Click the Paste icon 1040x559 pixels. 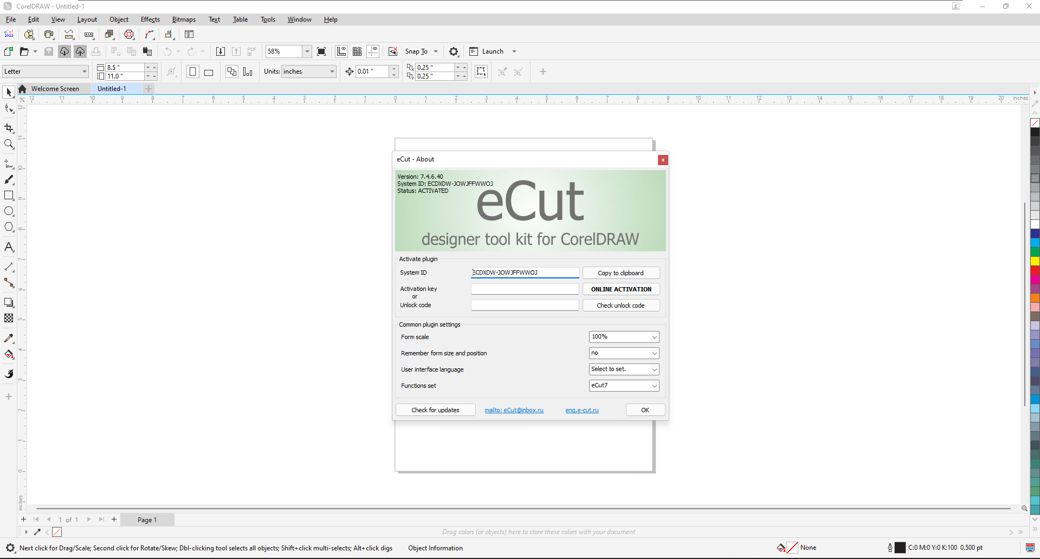click(147, 51)
